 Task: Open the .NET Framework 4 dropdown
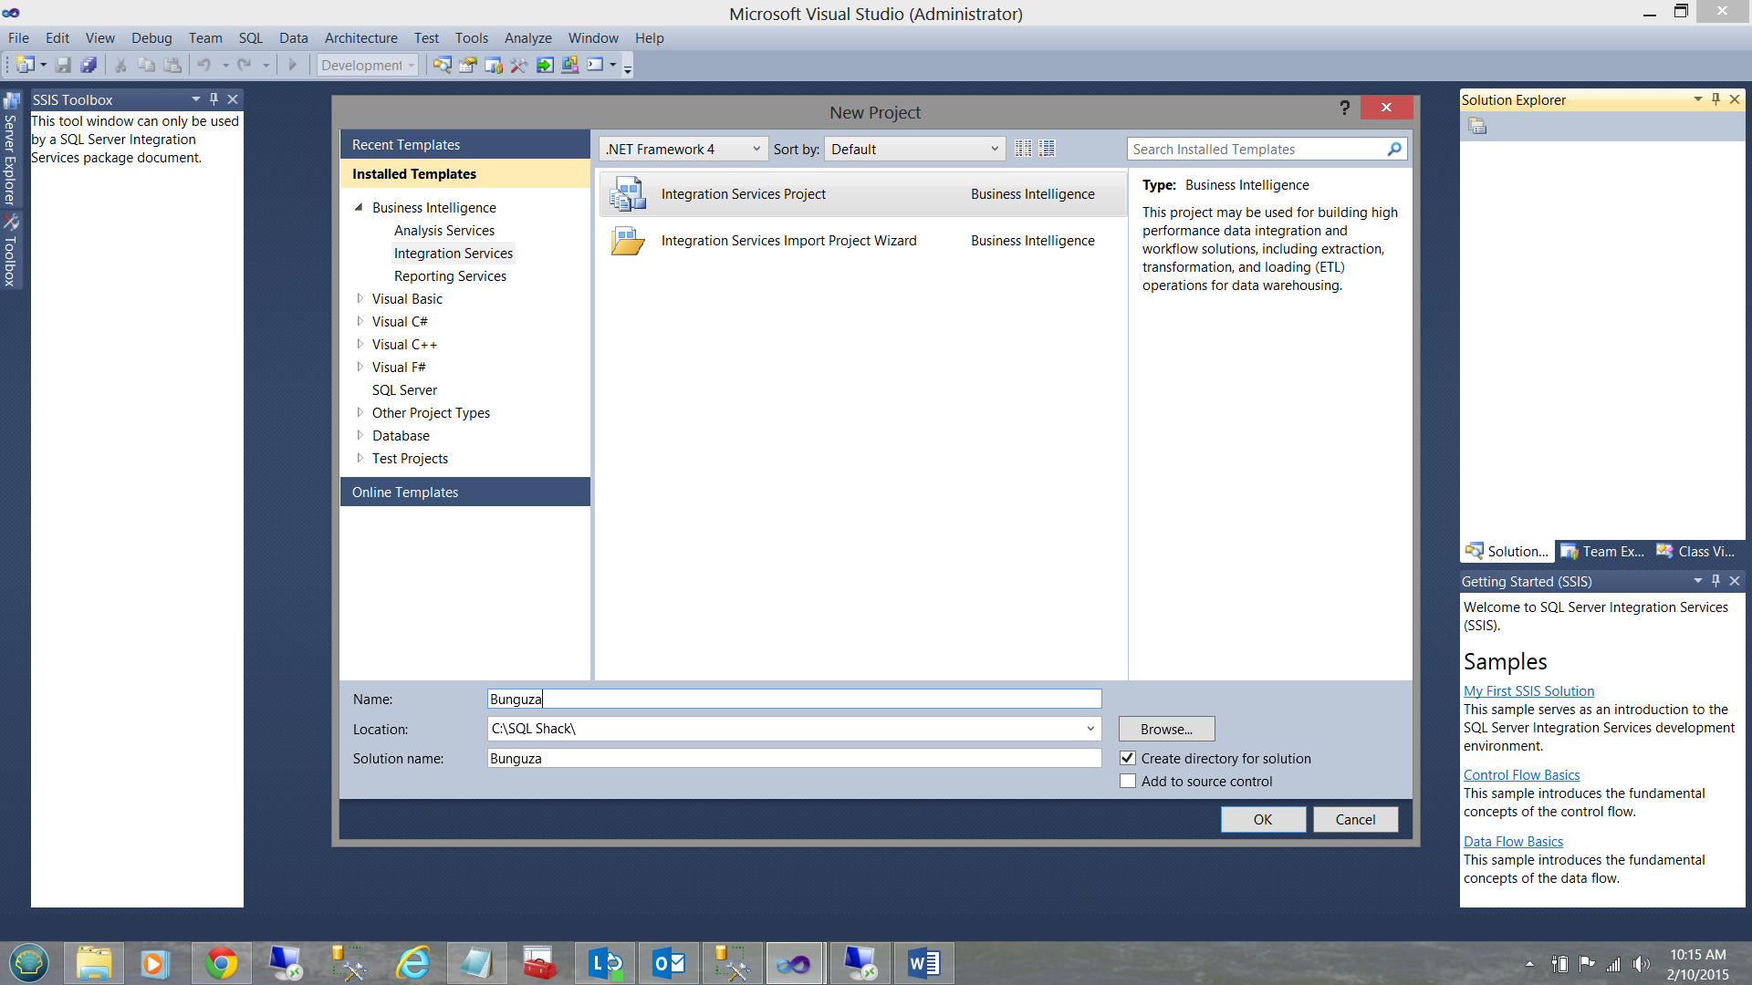coord(683,149)
